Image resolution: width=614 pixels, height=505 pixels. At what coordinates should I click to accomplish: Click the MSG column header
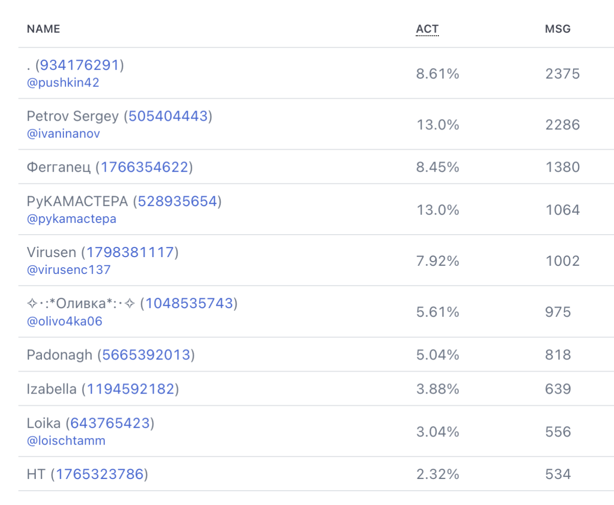click(x=558, y=29)
